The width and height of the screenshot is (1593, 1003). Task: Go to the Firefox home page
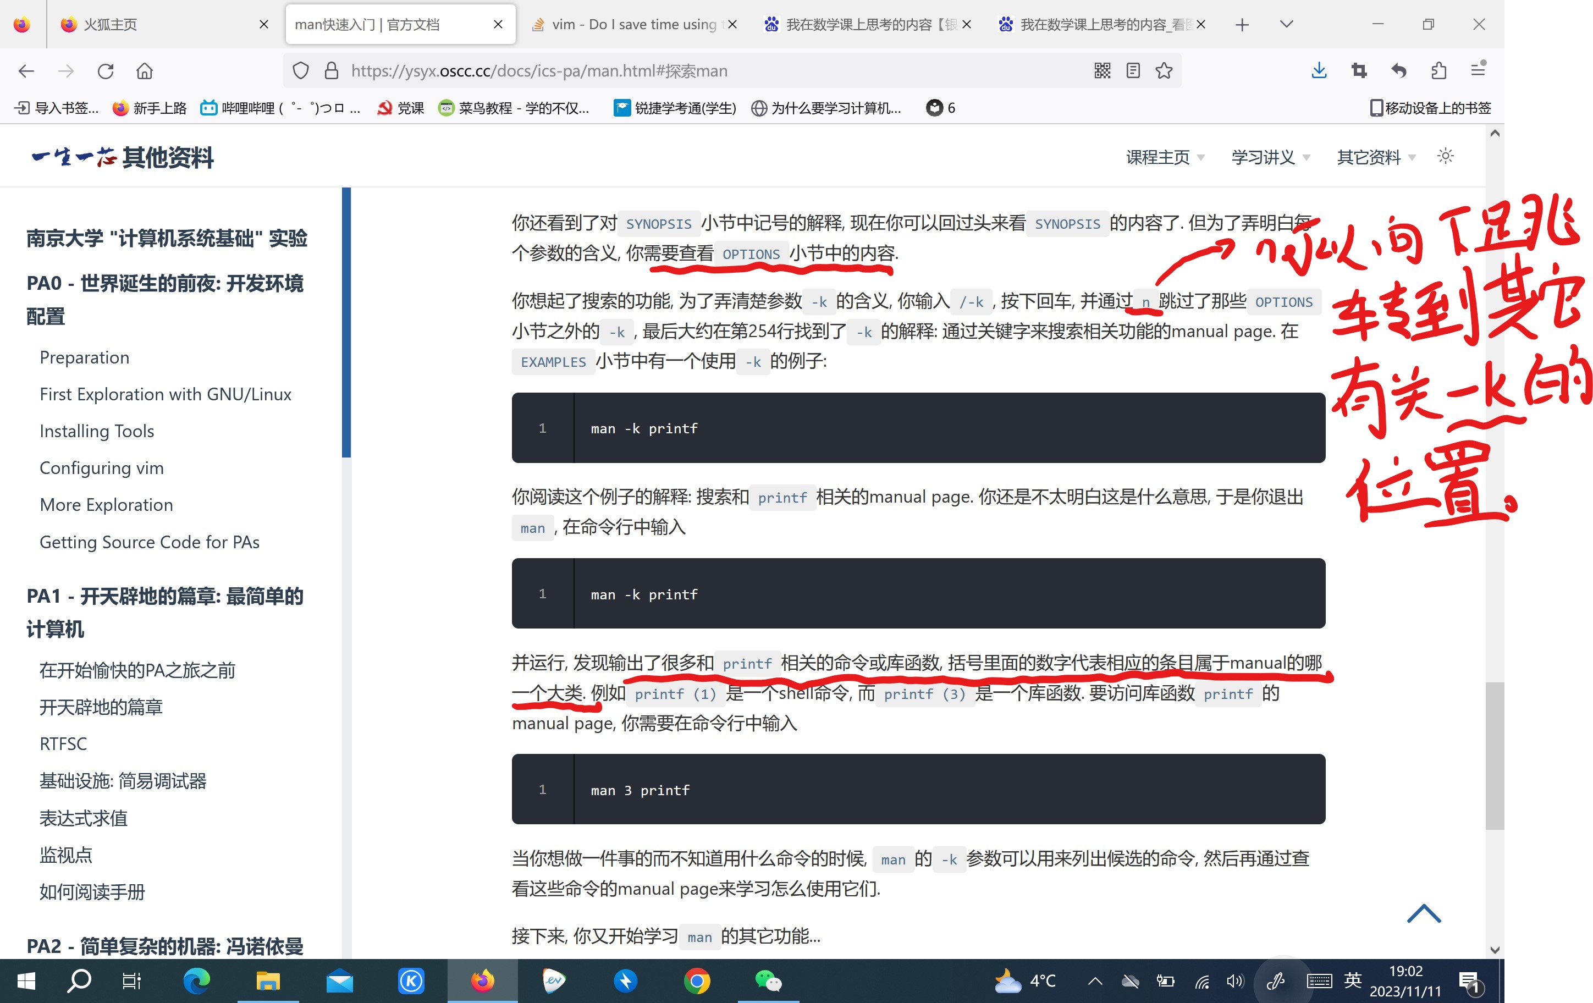[x=144, y=71]
